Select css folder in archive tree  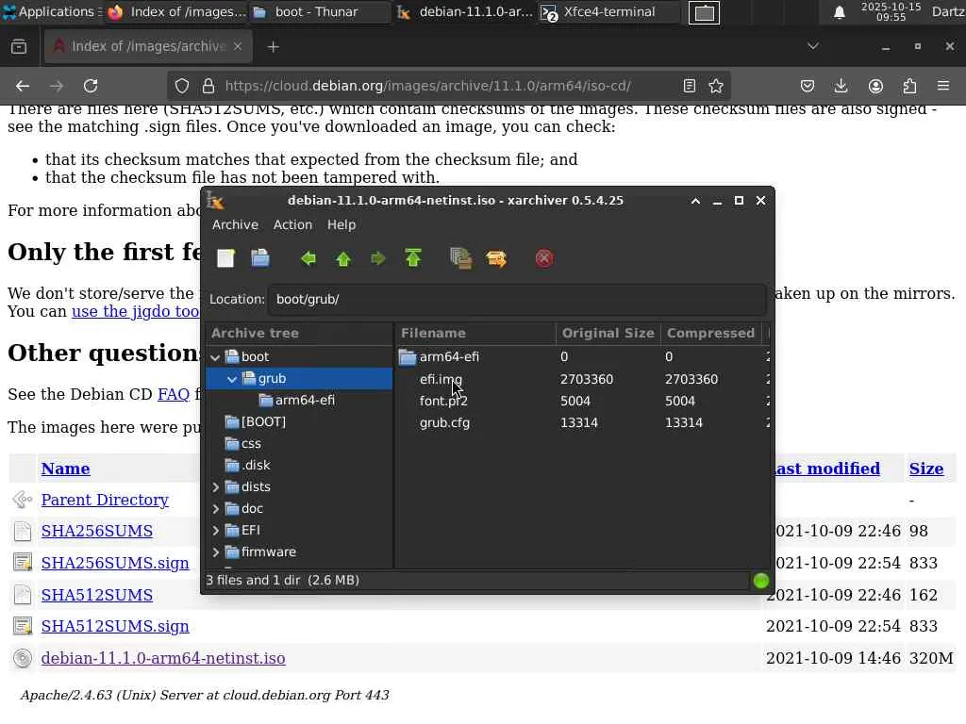coord(251,443)
